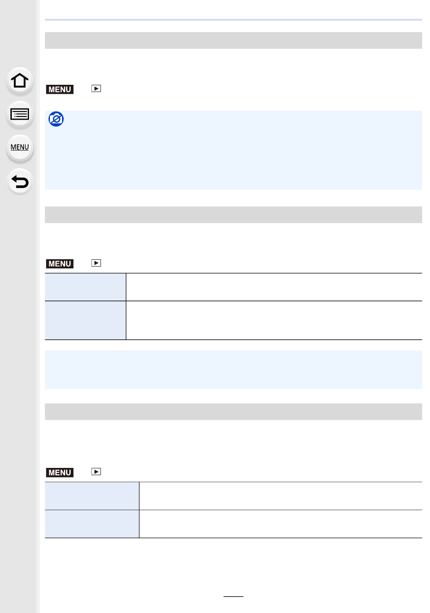
Task: Click the blue crossed-out camera 'not available' icon
Action: 56,119
